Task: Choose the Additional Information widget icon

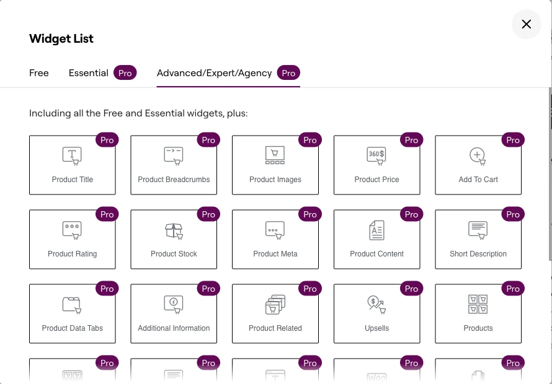Action: 174,305
